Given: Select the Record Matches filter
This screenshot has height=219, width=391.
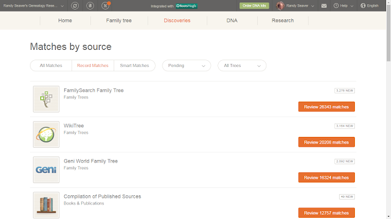Looking at the screenshot, I should (93, 66).
